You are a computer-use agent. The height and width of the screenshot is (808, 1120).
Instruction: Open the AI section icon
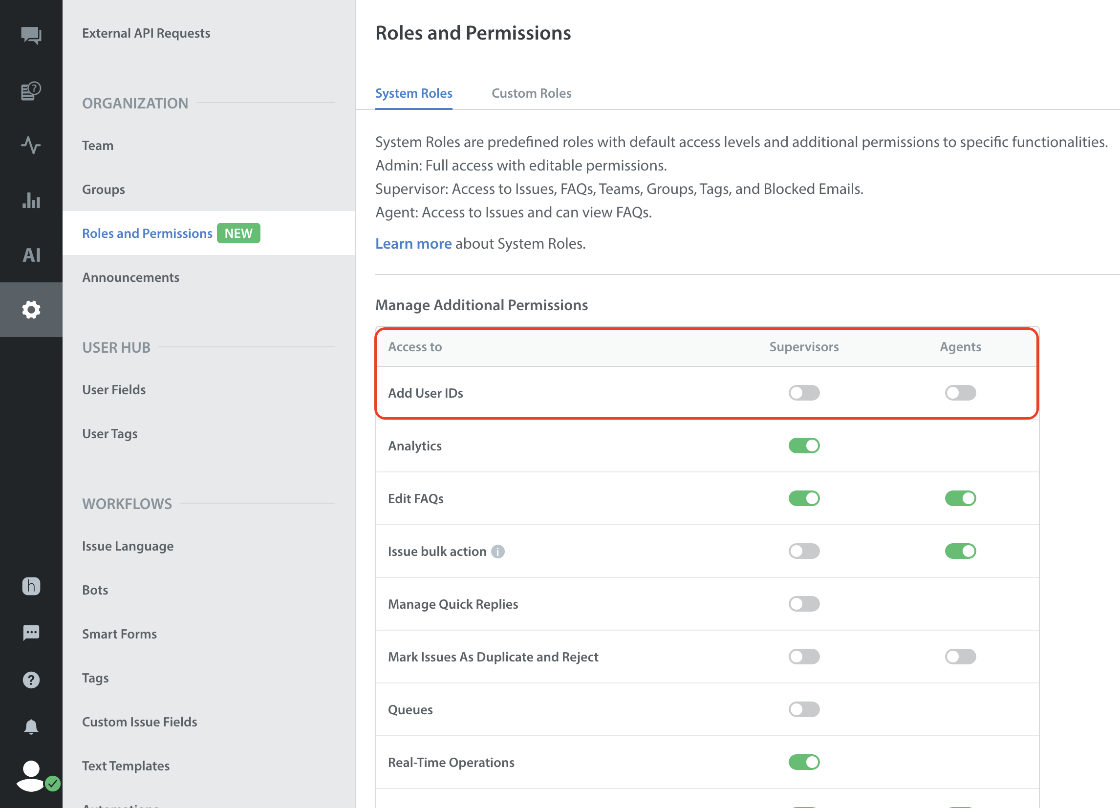click(31, 255)
